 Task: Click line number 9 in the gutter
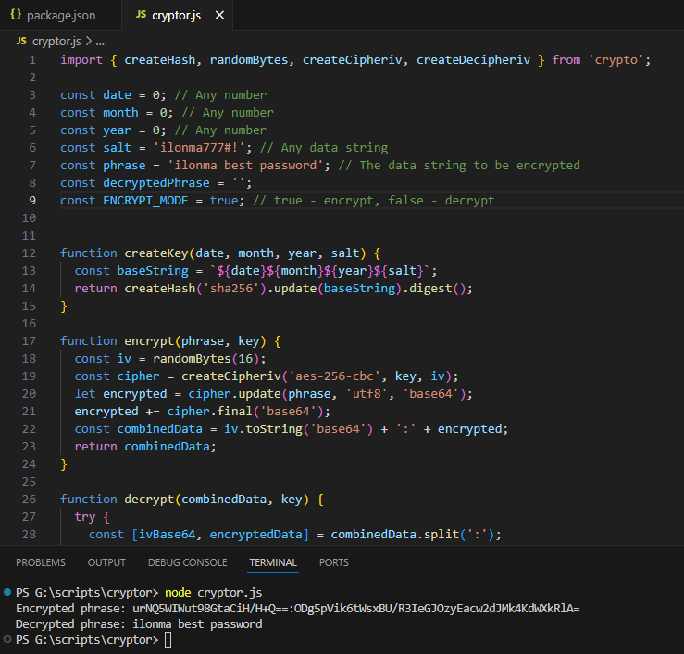[x=32, y=201]
